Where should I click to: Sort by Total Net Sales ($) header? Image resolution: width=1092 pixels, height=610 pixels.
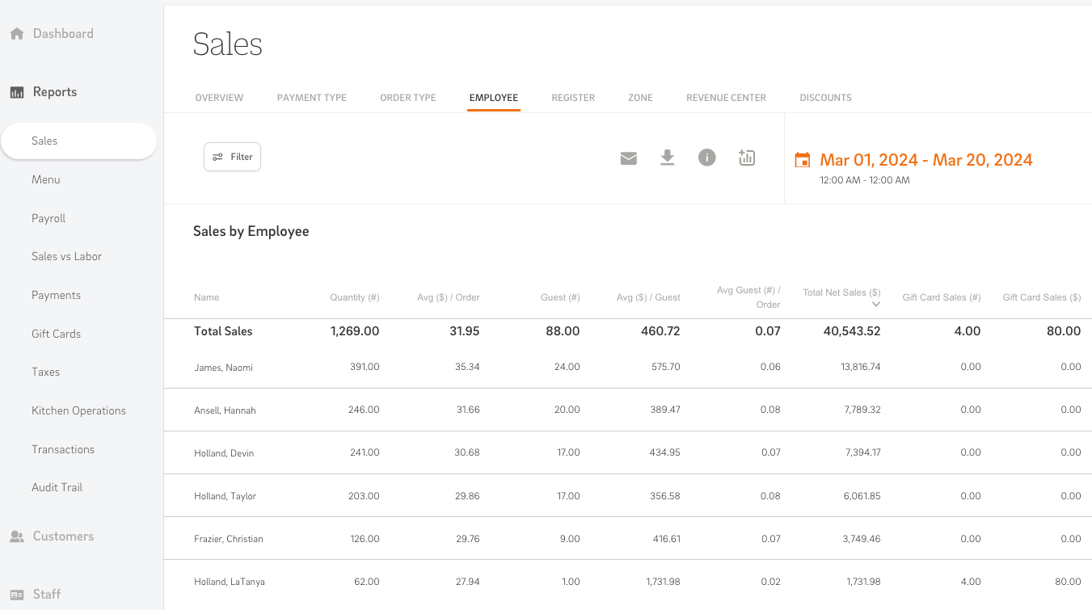coord(841,292)
